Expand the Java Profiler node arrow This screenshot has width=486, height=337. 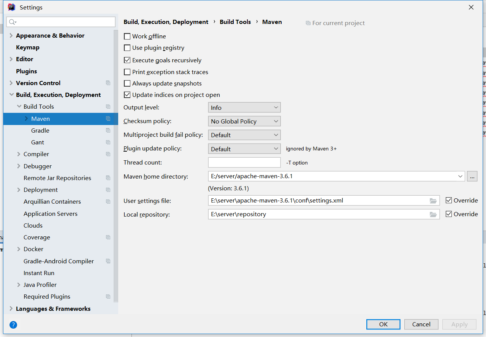click(x=19, y=285)
